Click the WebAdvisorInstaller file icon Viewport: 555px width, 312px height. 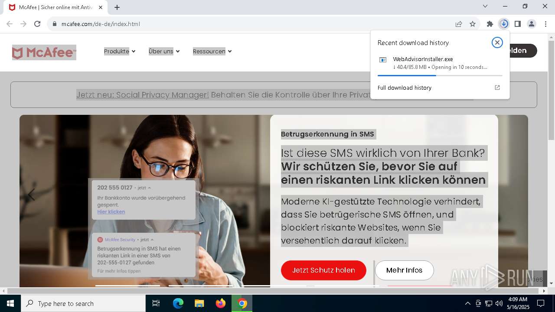pyautogui.click(x=383, y=60)
